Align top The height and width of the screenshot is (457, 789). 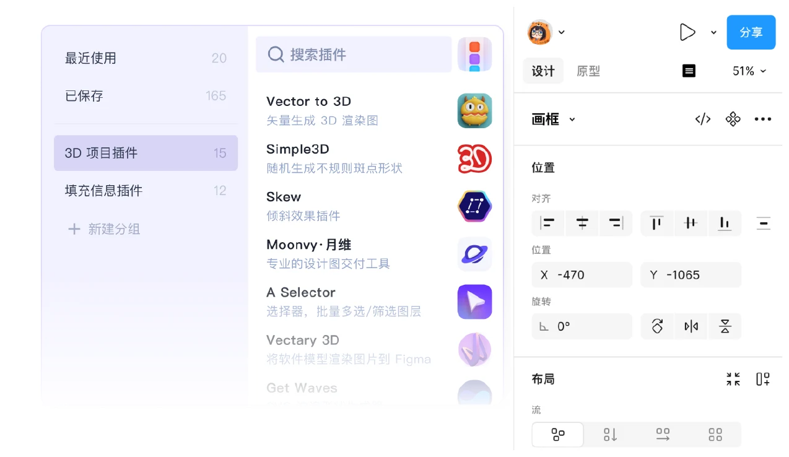(x=656, y=224)
